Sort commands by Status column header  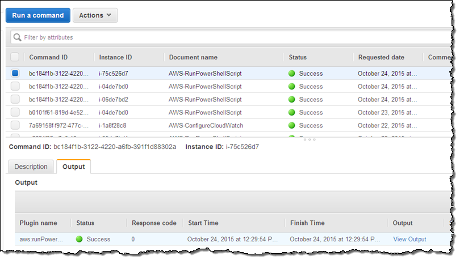pyautogui.click(x=298, y=57)
